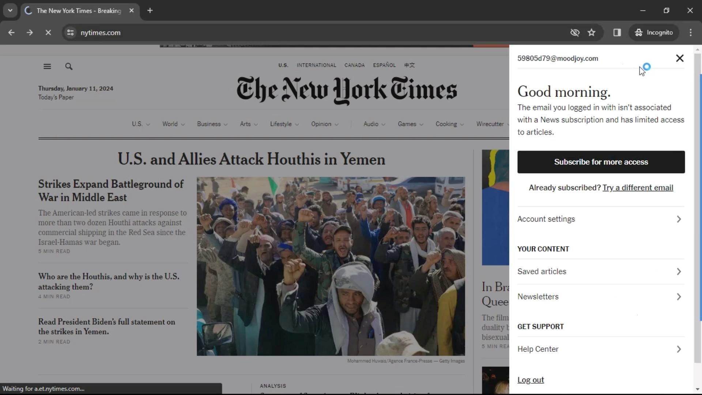Screen dimensions: 702x395
Task: Close the account side panel
Action: coord(680,58)
